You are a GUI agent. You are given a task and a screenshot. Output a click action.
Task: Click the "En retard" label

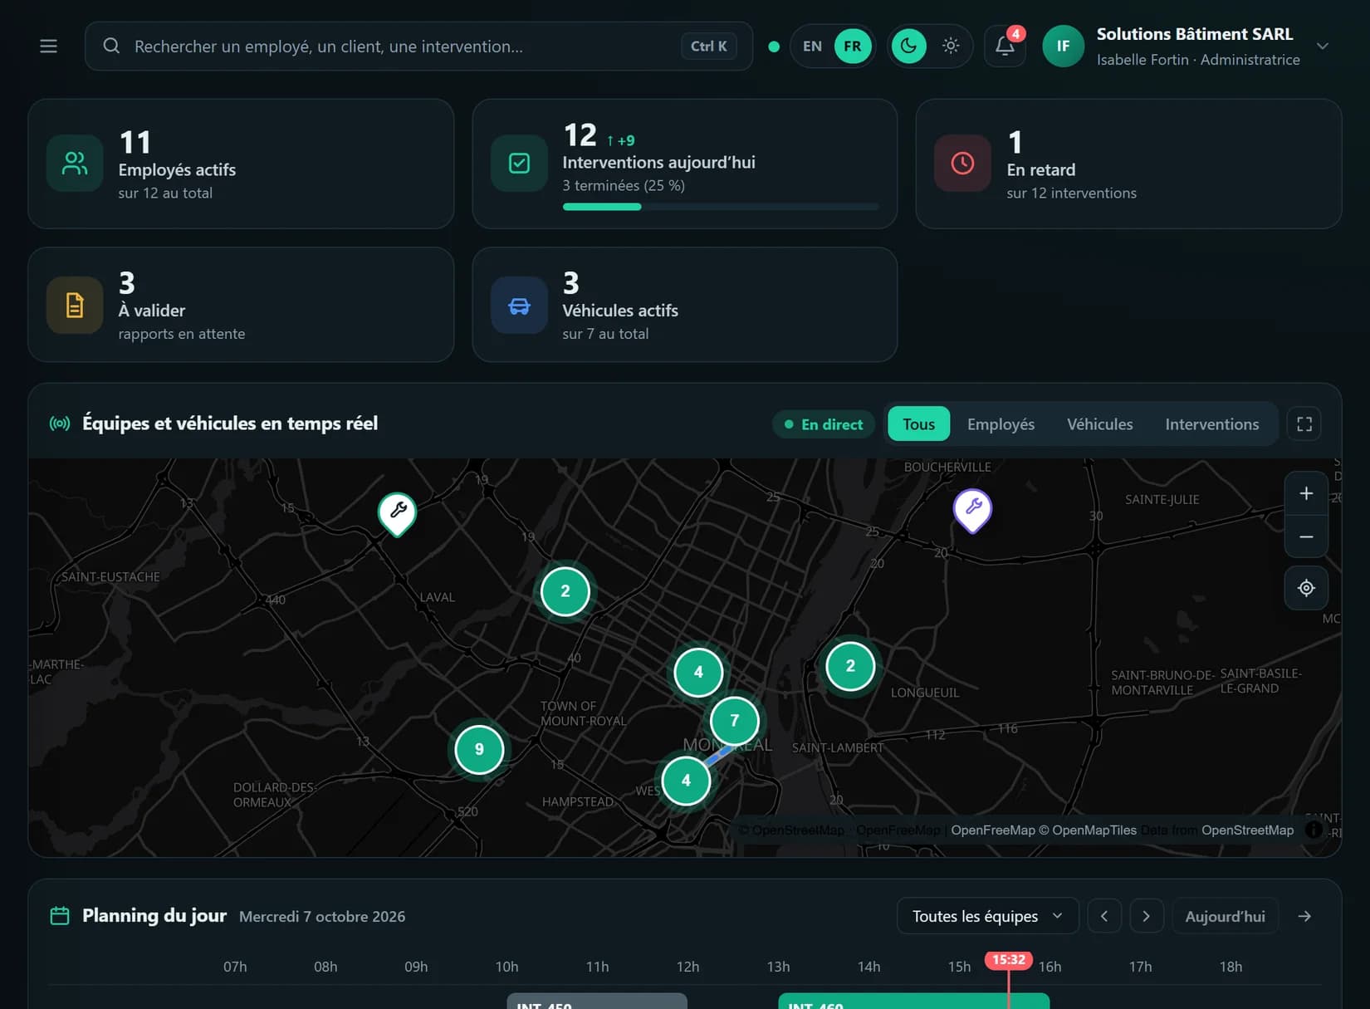click(1040, 169)
